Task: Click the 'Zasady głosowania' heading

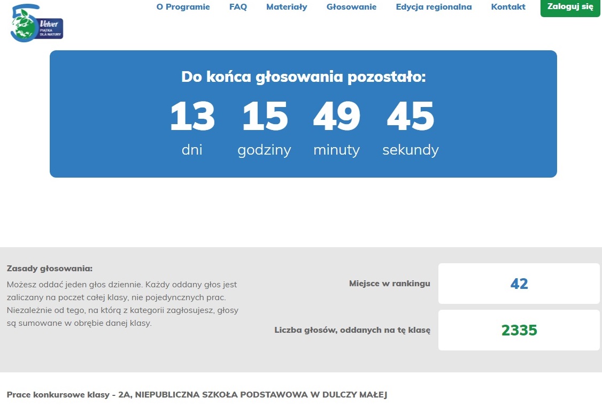Action: click(x=50, y=269)
